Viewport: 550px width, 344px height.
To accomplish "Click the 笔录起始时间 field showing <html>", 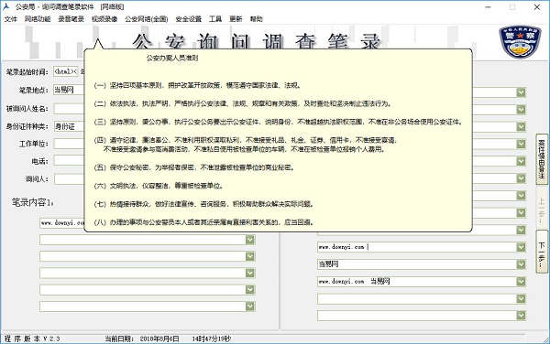I will click(66, 71).
